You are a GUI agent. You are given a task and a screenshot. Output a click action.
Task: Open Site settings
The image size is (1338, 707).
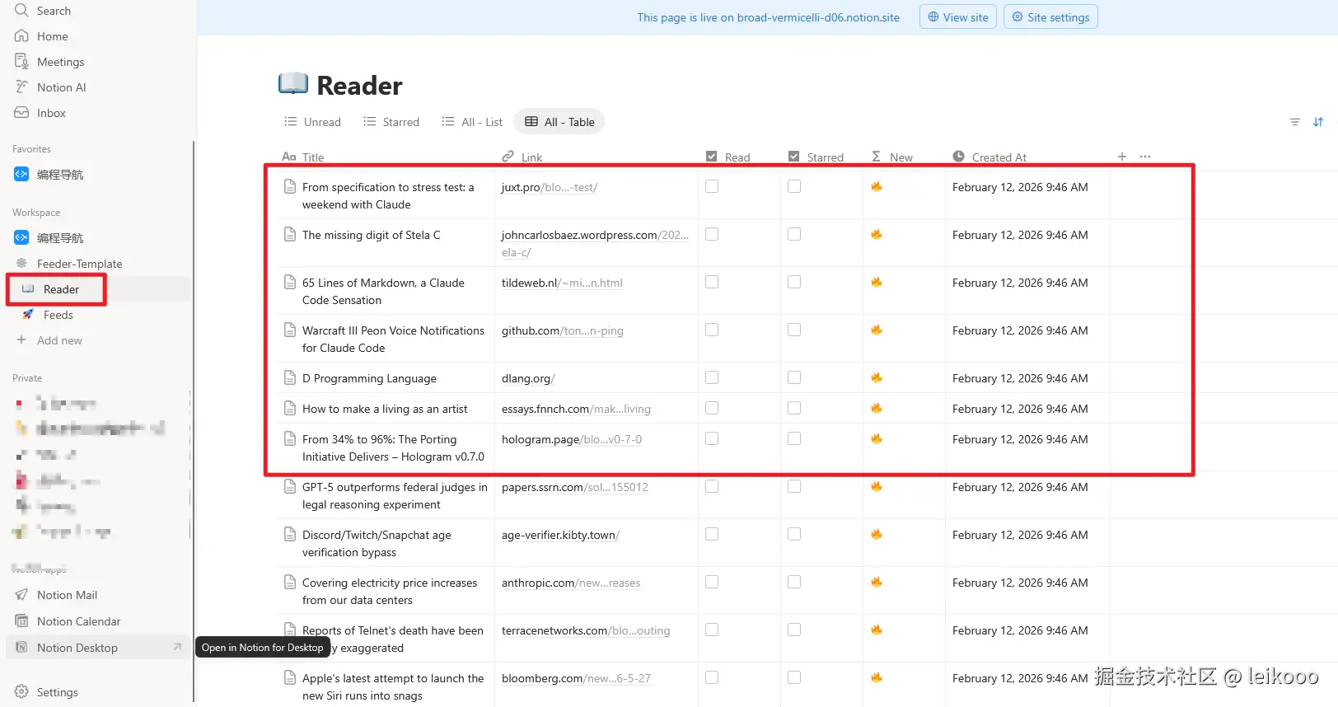point(1050,17)
